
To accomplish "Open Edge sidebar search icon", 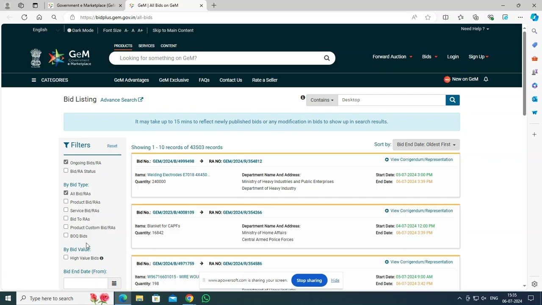I will 534,31.
